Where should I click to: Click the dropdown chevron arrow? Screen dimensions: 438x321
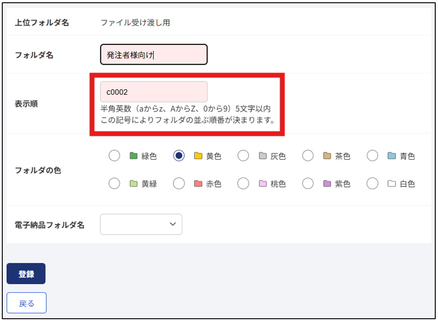[173, 224]
